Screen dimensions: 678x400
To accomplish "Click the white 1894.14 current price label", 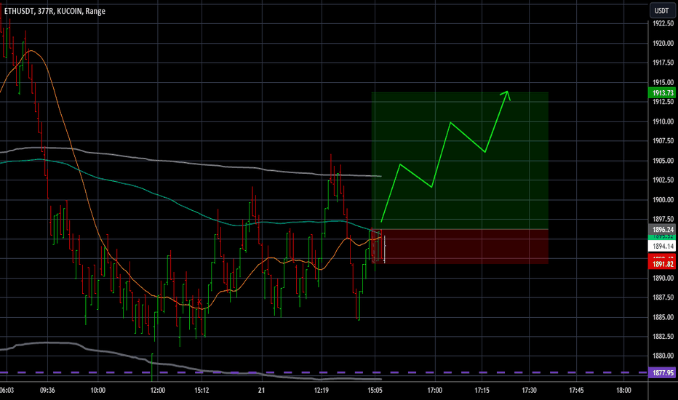I will [663, 247].
